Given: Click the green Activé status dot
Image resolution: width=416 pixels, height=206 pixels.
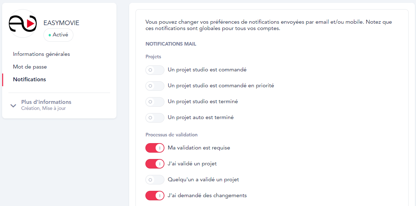Looking at the screenshot, I should tap(50, 35).
